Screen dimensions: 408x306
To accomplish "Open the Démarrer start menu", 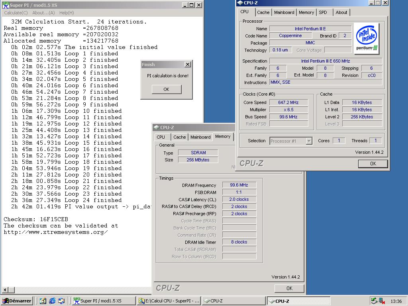I will 17,301.
